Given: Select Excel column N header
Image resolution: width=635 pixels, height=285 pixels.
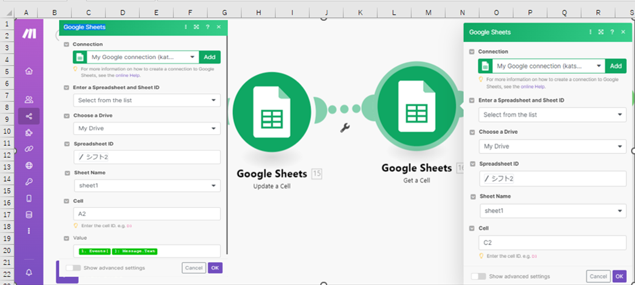Looking at the screenshot, I should coord(462,12).
